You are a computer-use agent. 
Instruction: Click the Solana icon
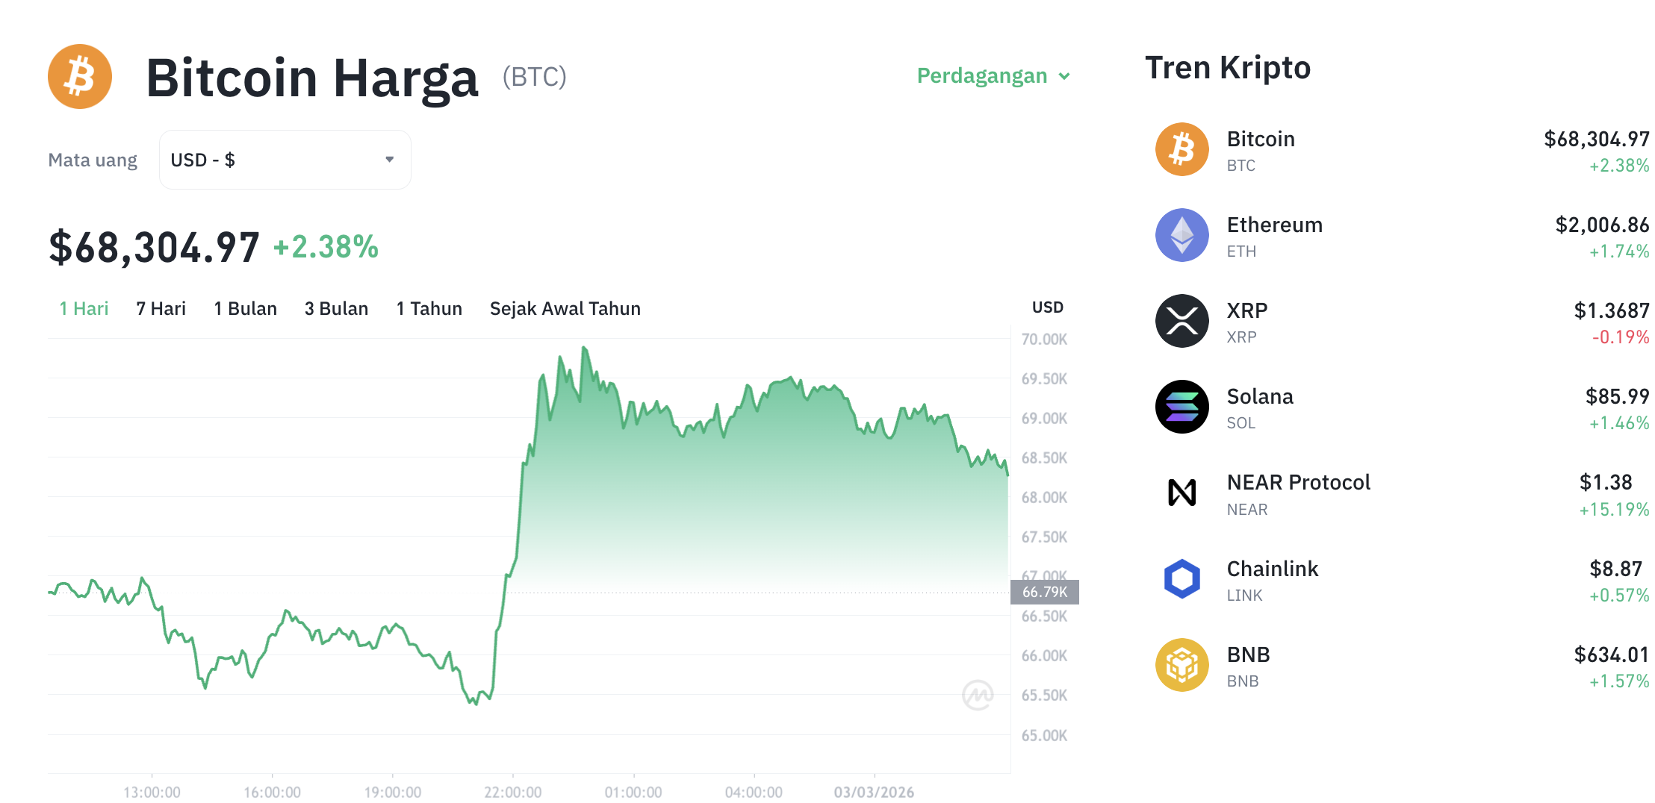(x=1182, y=407)
